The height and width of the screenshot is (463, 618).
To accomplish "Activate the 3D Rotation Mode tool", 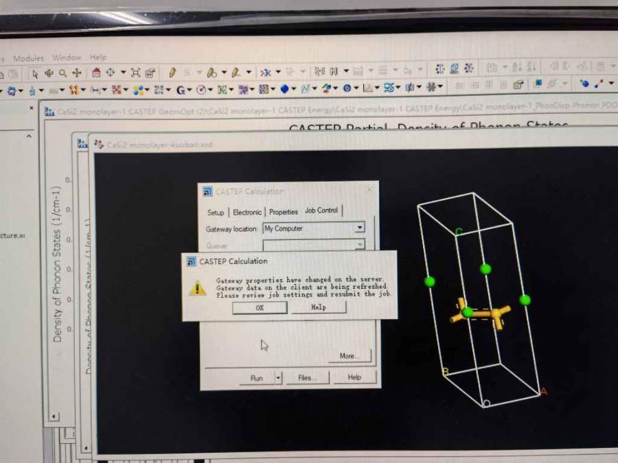I will (49, 73).
